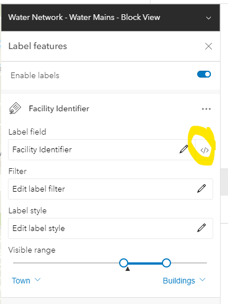
Task: Open the Facility Identifier options ellipsis
Action: click(206, 109)
